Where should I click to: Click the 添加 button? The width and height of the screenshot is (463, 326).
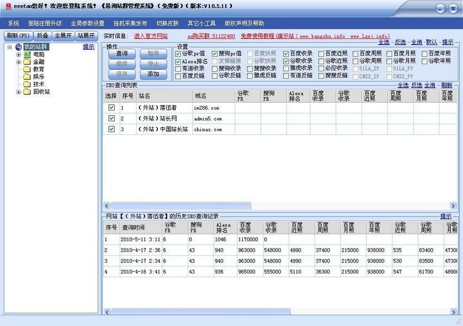(x=153, y=74)
